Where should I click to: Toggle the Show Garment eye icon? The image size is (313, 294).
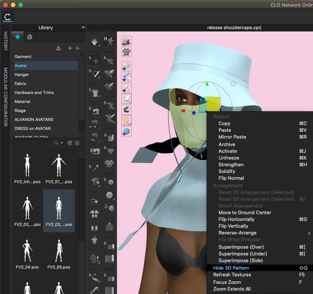tap(126, 66)
